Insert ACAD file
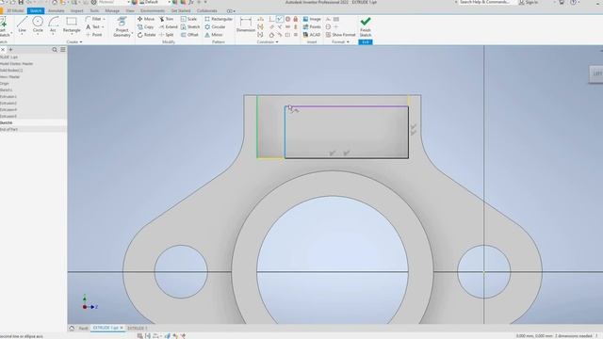 click(x=312, y=35)
